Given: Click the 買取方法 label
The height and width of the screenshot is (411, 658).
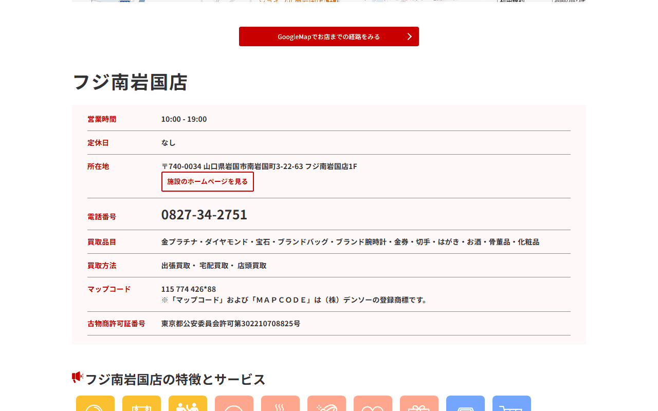Looking at the screenshot, I should 102,266.
